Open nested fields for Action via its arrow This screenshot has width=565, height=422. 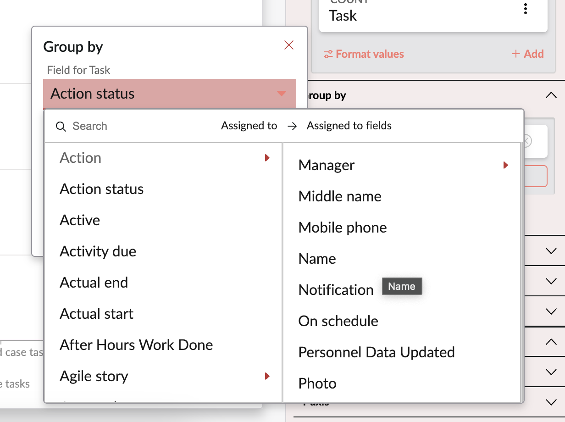(267, 158)
